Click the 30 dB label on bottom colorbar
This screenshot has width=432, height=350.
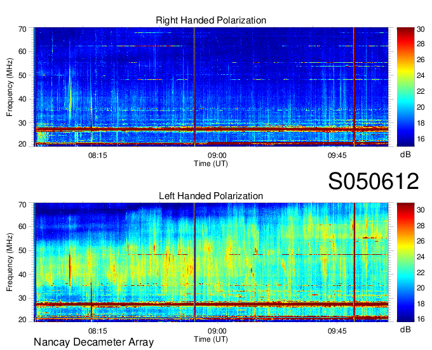(x=421, y=210)
